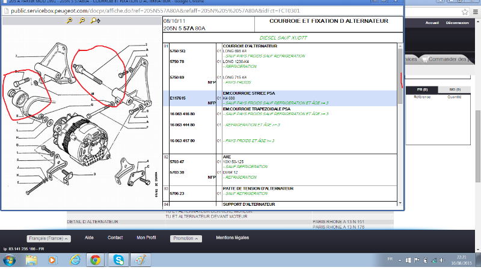Viewport: 481px width, 270px height.
Task: Select part reference 5750 69
Action: [177, 77]
